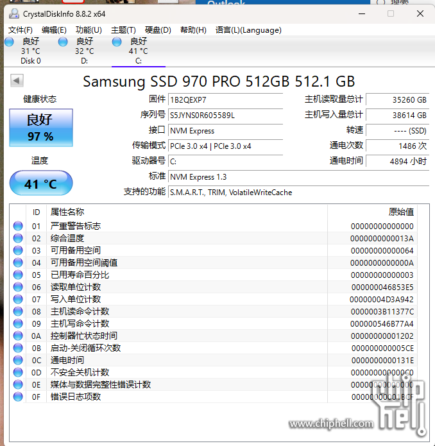Select the C: drive tab
Viewport: 435px width, 446px height.
click(139, 51)
